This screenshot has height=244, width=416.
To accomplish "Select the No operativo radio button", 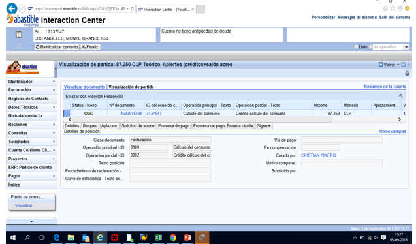I will click(x=371, y=47).
